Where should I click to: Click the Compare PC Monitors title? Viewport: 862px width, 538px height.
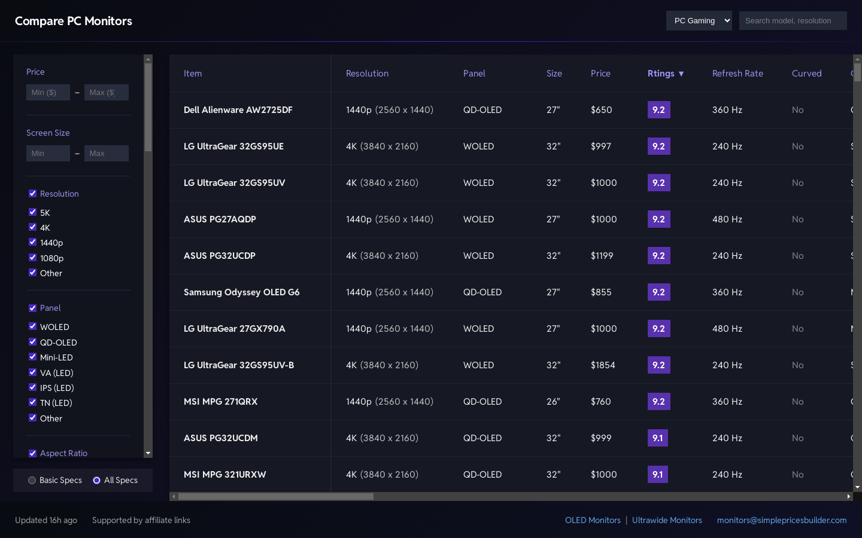coord(74,21)
